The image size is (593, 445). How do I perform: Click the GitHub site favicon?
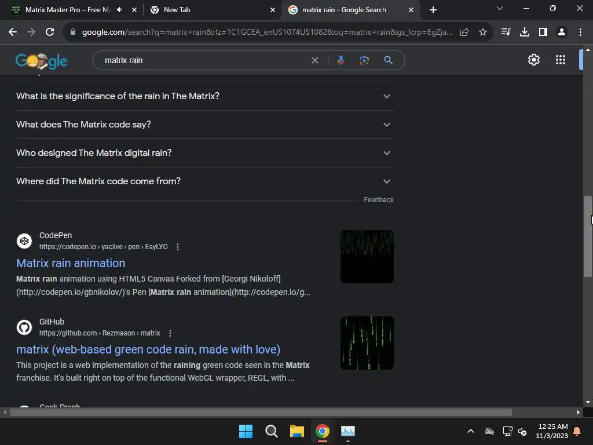pos(24,327)
